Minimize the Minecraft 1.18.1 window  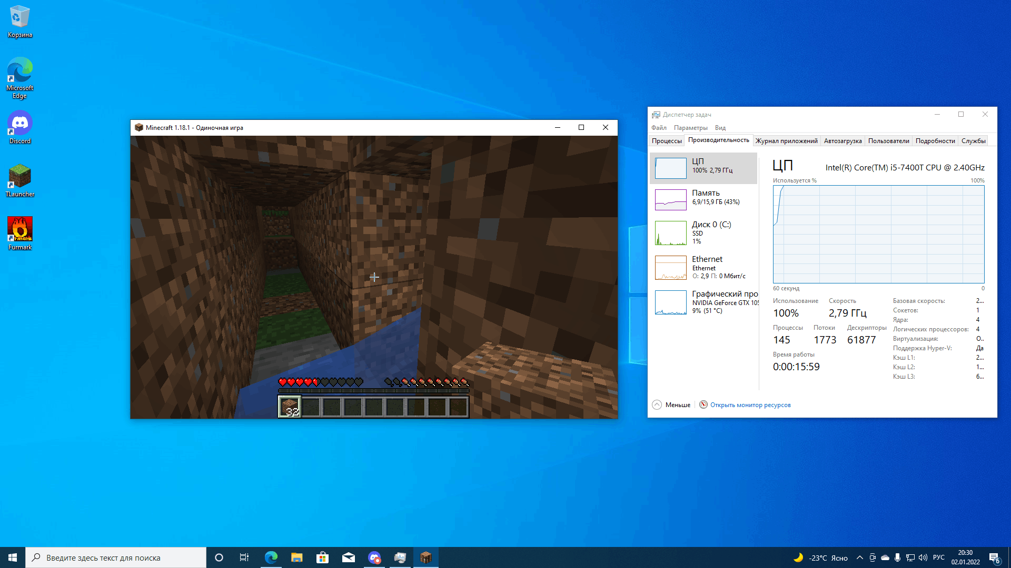[x=557, y=127]
